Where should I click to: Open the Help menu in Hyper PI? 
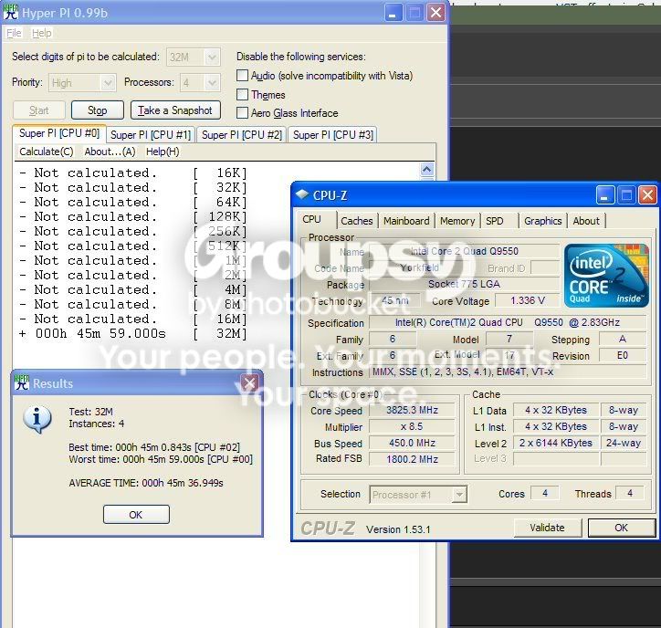click(x=42, y=33)
